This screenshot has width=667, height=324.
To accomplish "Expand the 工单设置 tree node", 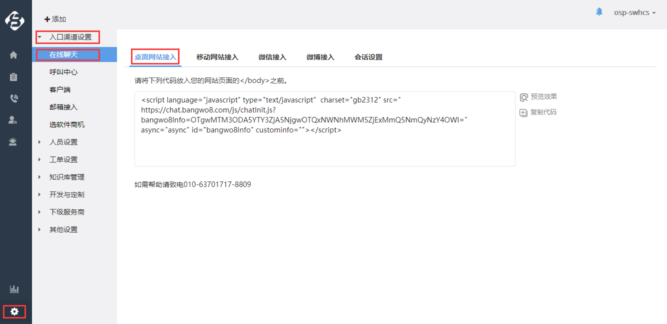I will coord(63,159).
